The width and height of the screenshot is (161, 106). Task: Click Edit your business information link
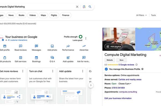pyautogui.click(x=118, y=98)
